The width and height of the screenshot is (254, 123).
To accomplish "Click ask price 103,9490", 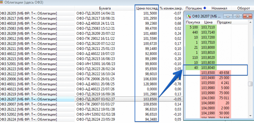I will coord(208,78).
